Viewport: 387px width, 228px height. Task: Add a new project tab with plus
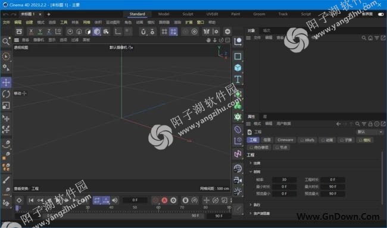pyautogui.click(x=49, y=14)
